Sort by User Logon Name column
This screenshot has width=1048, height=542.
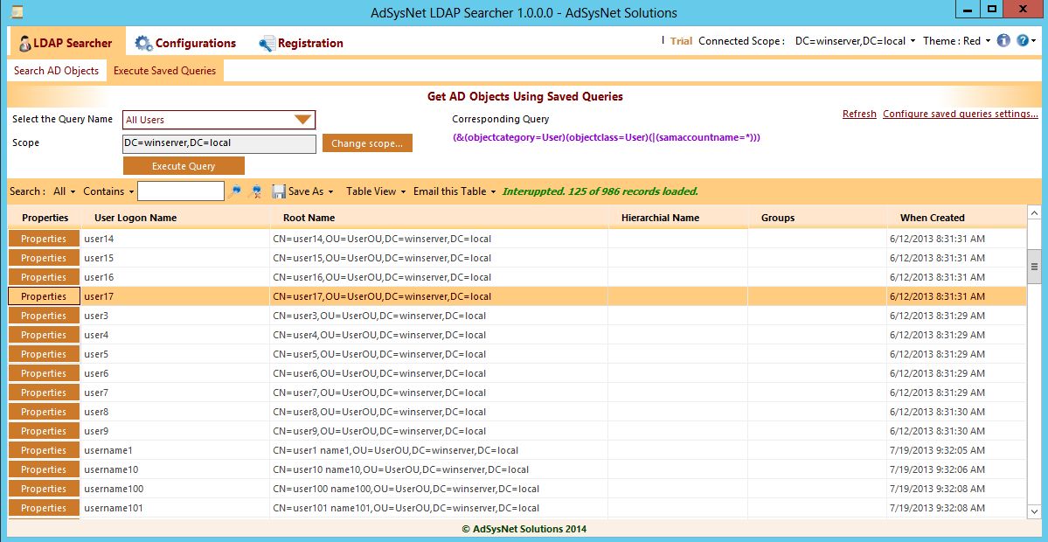(x=176, y=217)
